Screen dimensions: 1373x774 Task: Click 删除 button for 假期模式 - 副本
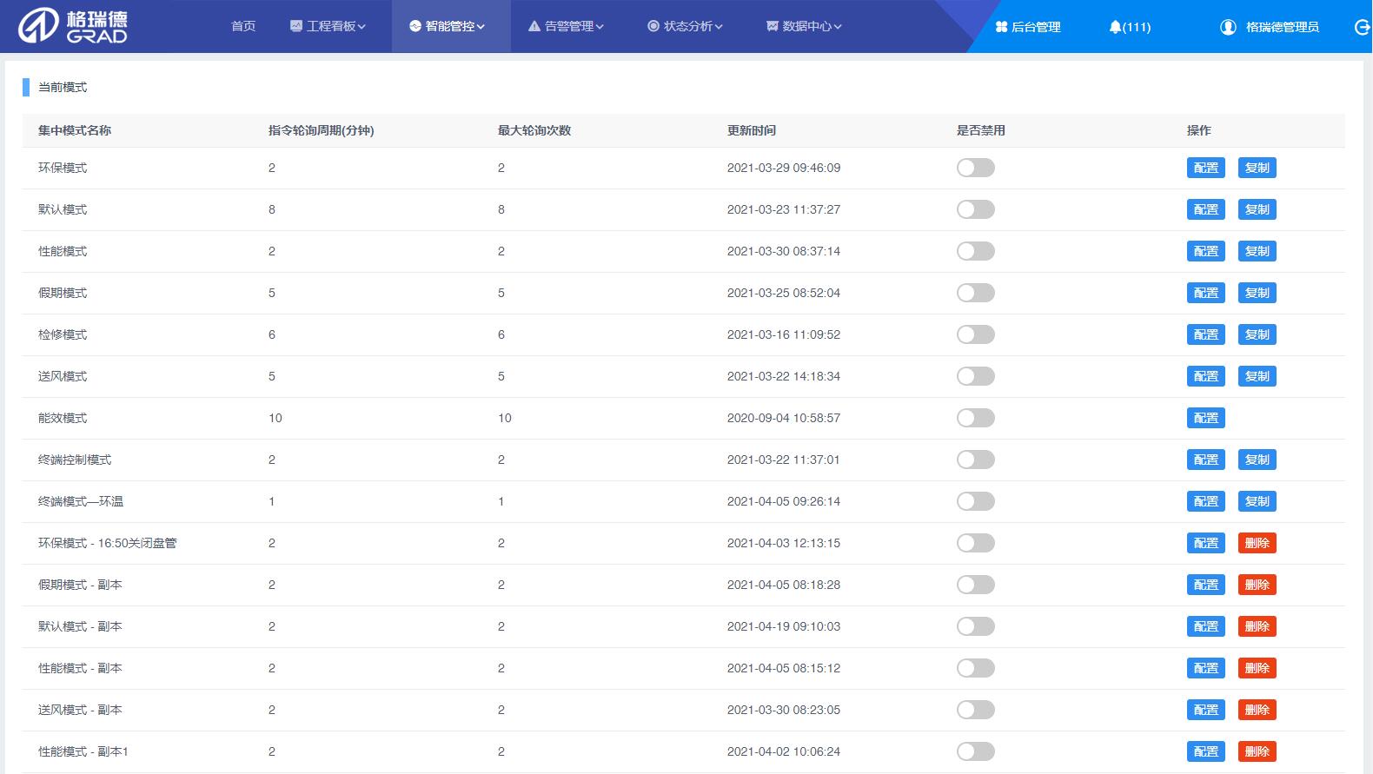coord(1257,585)
